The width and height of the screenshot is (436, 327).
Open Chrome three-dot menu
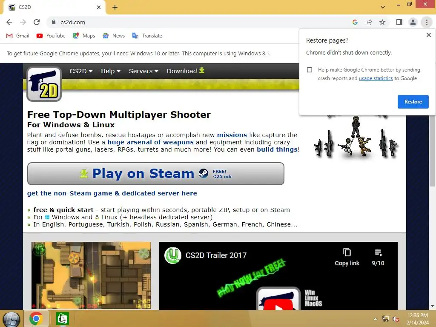427,22
